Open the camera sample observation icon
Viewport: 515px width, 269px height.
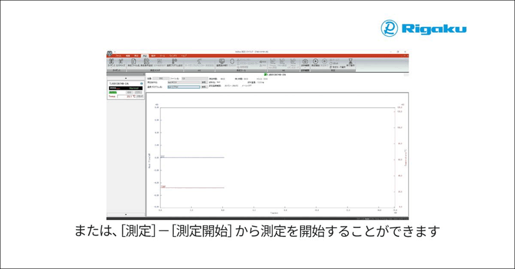tap(304, 61)
